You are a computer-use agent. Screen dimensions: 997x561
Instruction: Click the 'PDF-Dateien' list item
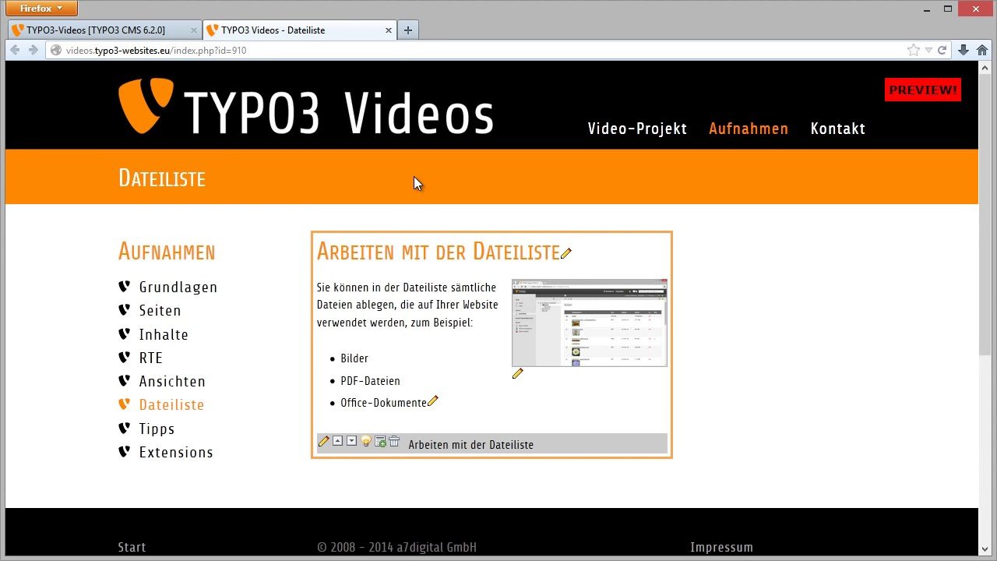370,381
